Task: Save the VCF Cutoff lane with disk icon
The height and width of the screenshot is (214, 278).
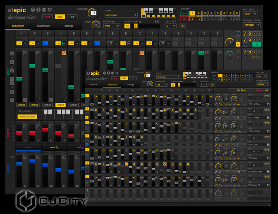Action: 268,145
